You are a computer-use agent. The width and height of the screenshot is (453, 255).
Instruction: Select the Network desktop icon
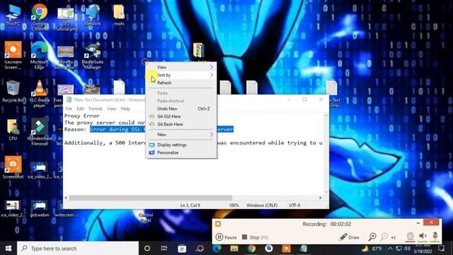(93, 15)
